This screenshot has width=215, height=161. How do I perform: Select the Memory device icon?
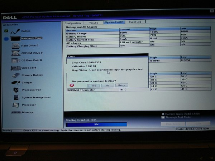click(x=16, y=112)
